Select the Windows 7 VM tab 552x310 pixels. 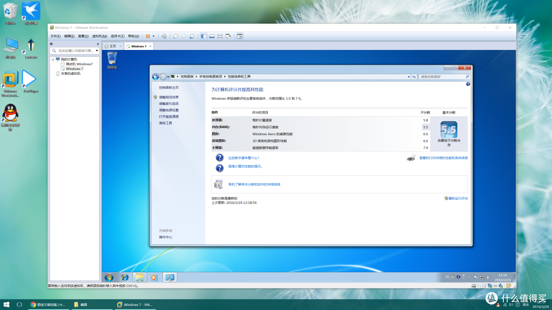(139, 46)
